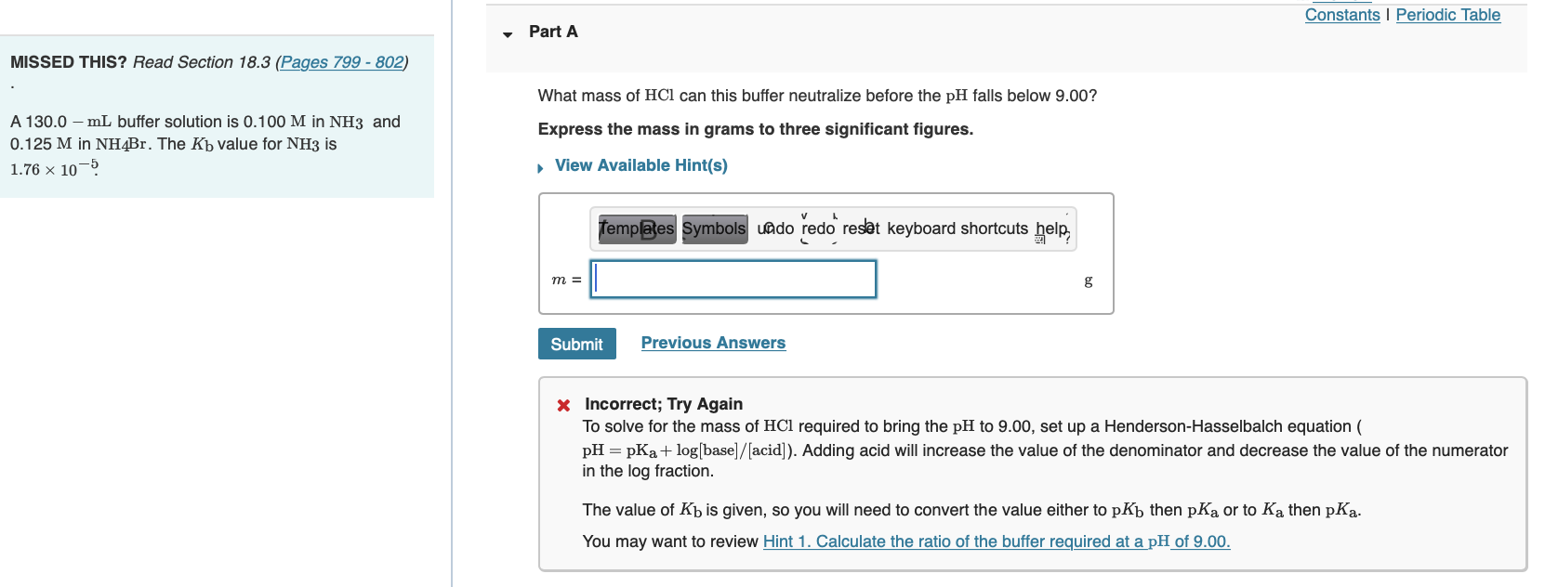Submit the answer
Viewport: 1545px width, 587px height.
click(576, 344)
